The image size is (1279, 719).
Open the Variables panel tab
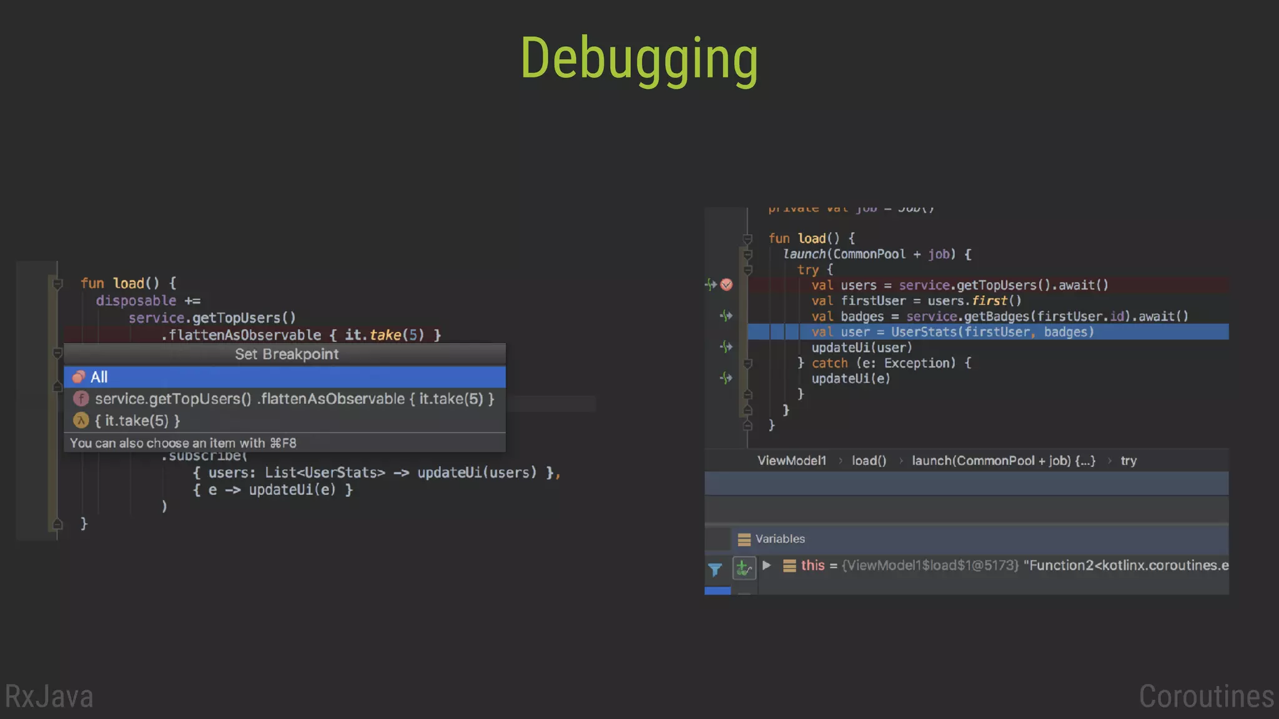coord(771,539)
